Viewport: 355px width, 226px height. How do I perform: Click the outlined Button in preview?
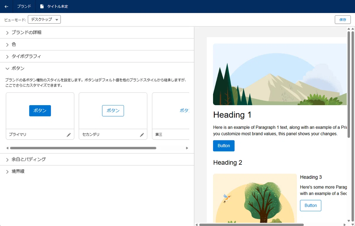click(311, 206)
